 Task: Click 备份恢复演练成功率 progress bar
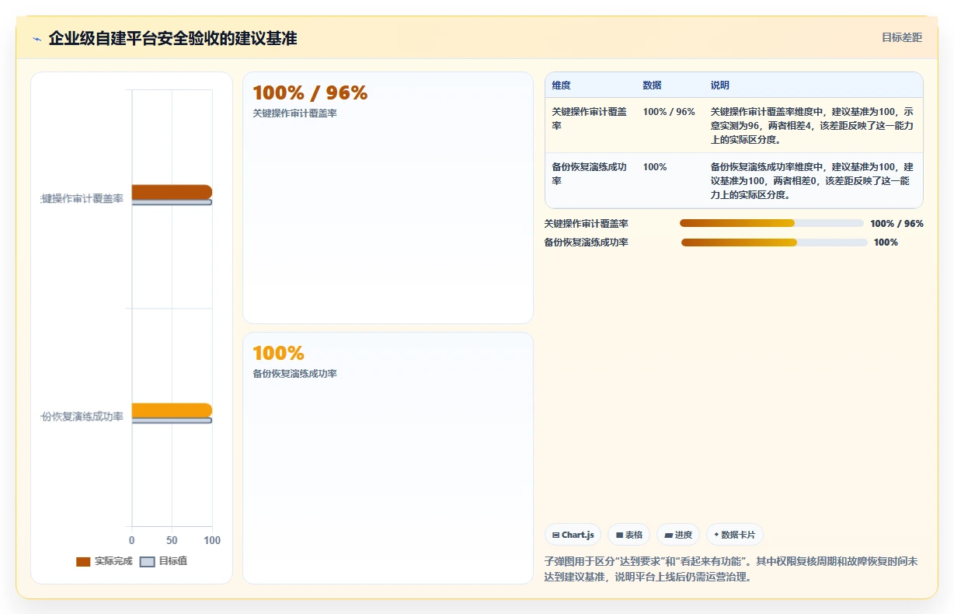[x=774, y=242]
